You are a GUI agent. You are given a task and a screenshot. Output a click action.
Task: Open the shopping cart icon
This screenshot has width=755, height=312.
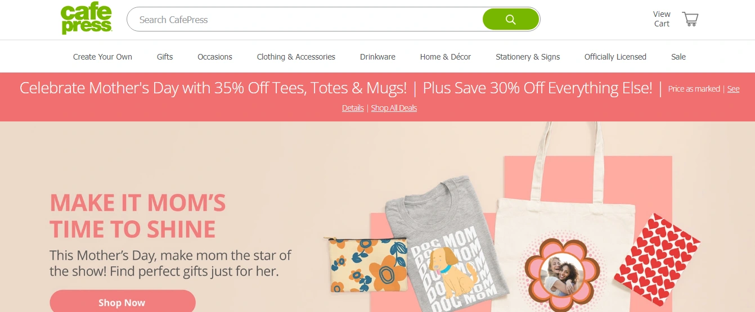coord(690,19)
